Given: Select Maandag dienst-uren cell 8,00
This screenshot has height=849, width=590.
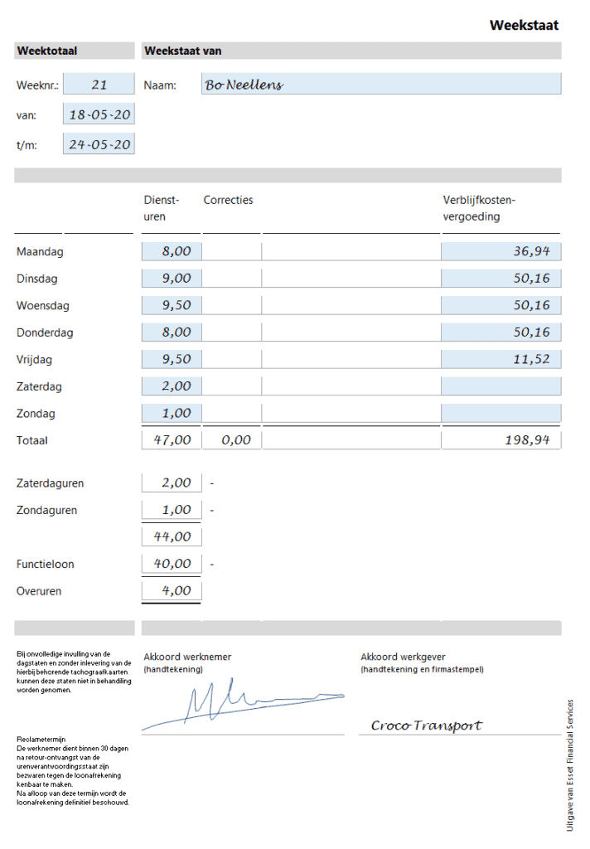Looking at the screenshot, I should click(x=172, y=251).
